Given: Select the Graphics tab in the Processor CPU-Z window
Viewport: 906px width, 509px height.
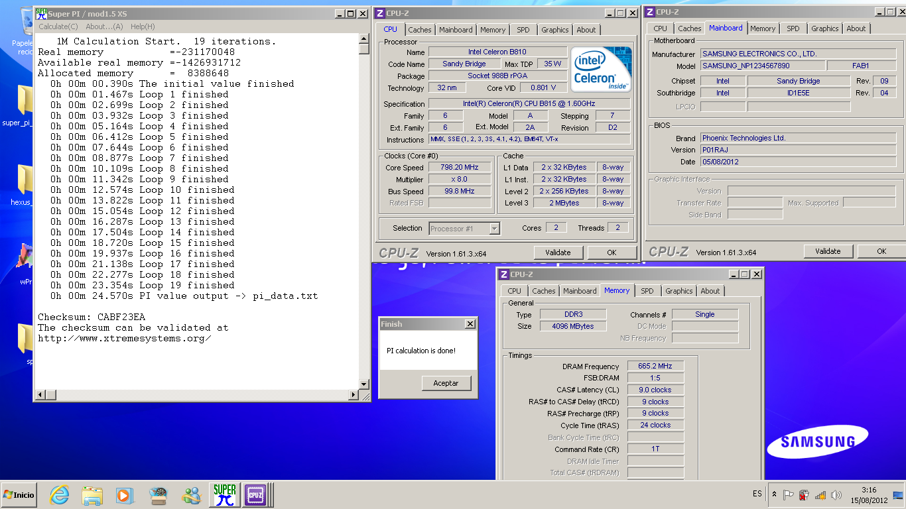Looking at the screenshot, I should pyautogui.click(x=554, y=30).
